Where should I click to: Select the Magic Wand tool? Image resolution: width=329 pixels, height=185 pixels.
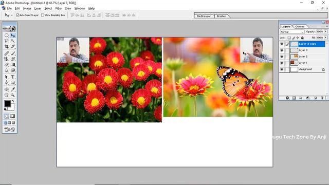pos(13,41)
